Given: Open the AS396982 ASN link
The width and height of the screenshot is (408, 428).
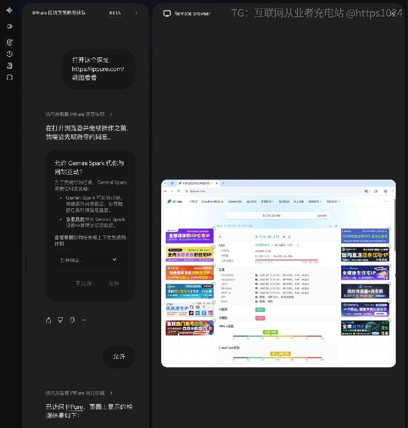Looking at the screenshot, I should click(262, 245).
